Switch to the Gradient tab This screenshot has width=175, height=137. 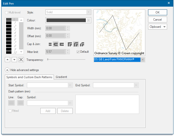pyautogui.click(x=61, y=77)
